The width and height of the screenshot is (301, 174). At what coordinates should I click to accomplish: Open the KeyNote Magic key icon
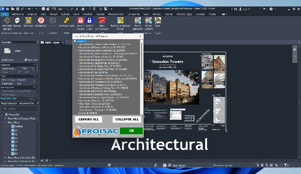click(x=66, y=20)
